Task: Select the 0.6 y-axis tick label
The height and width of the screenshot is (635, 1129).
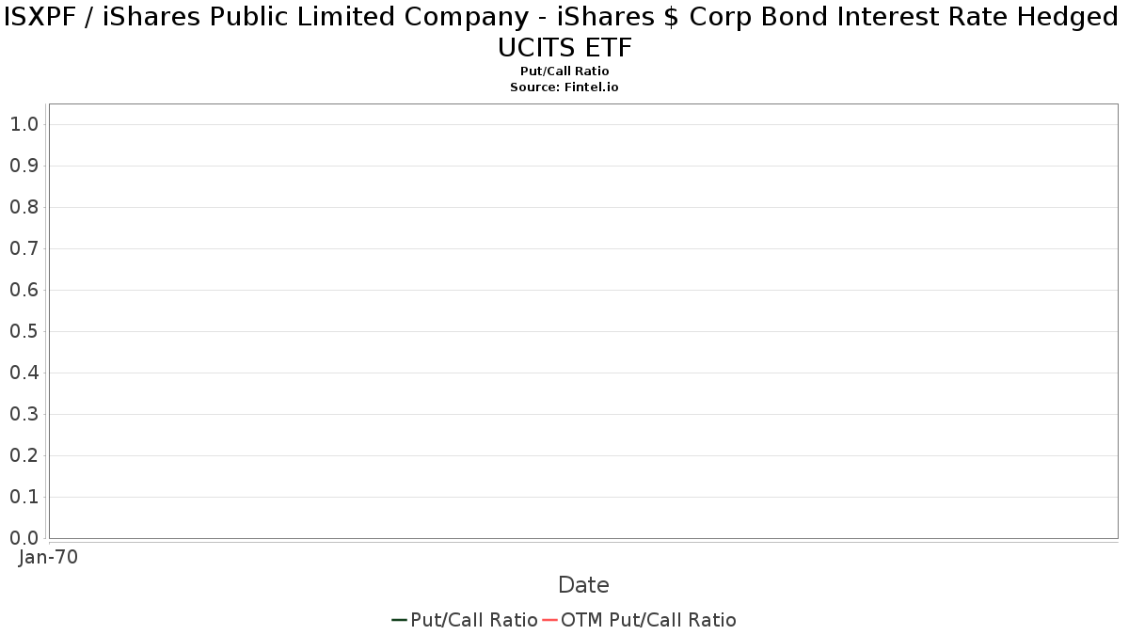Action: coord(24,290)
